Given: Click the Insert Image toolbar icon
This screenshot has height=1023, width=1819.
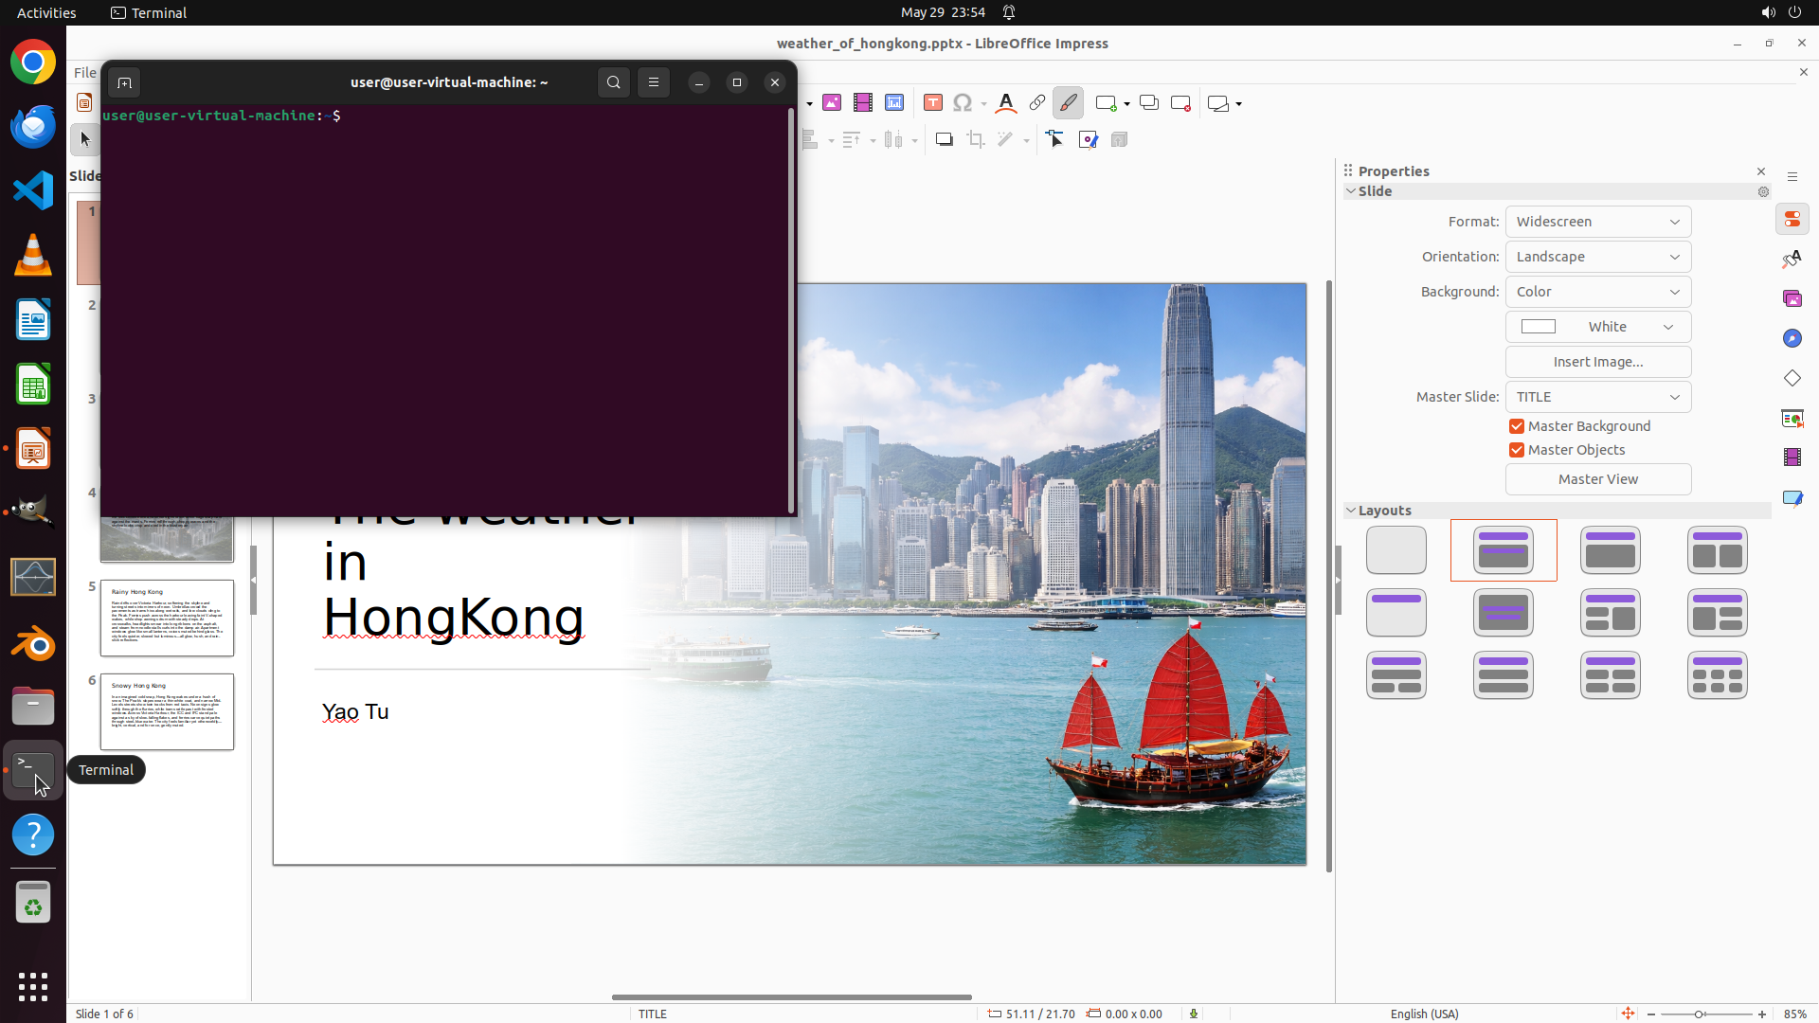Looking at the screenshot, I should tap(832, 103).
